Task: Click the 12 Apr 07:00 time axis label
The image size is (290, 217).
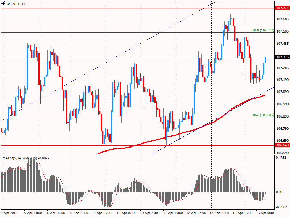Action: click(196, 213)
